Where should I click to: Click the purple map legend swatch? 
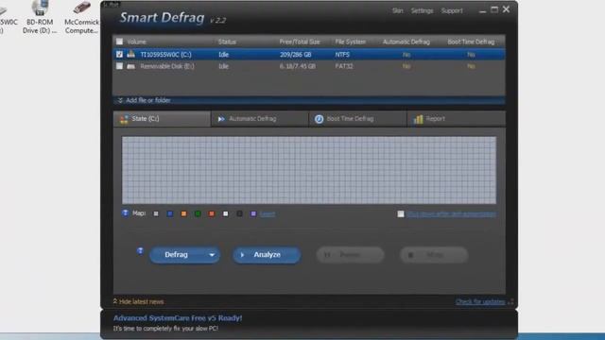253,213
